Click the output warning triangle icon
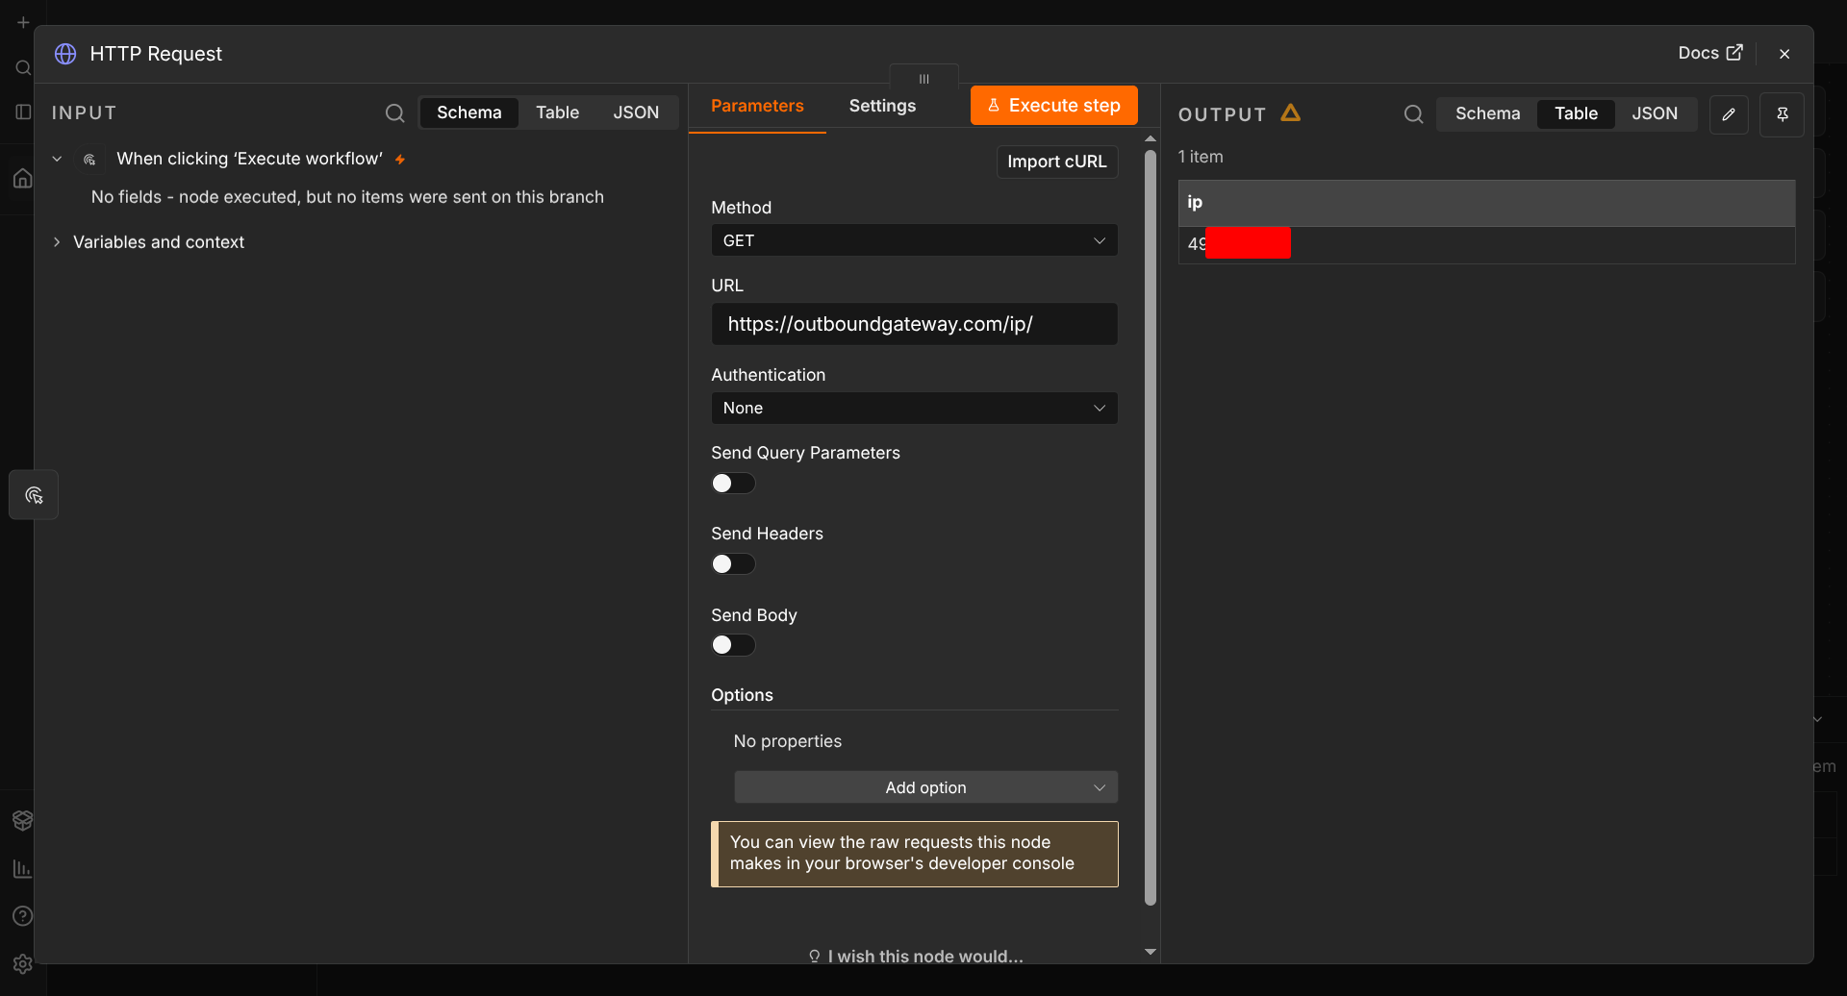Viewport: 1847px width, 996px height. pyautogui.click(x=1291, y=112)
